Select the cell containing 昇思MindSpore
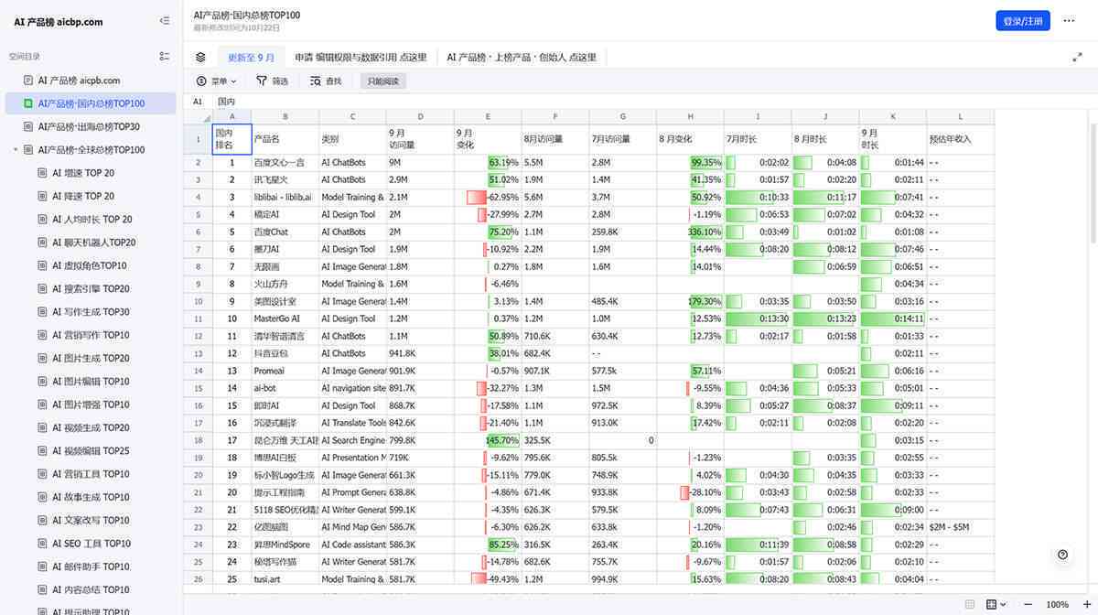The height and width of the screenshot is (615, 1098). tap(285, 545)
